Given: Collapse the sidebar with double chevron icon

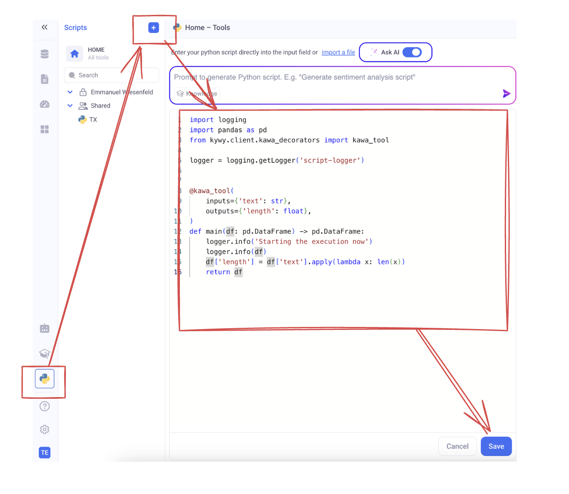Looking at the screenshot, I should click(x=45, y=27).
